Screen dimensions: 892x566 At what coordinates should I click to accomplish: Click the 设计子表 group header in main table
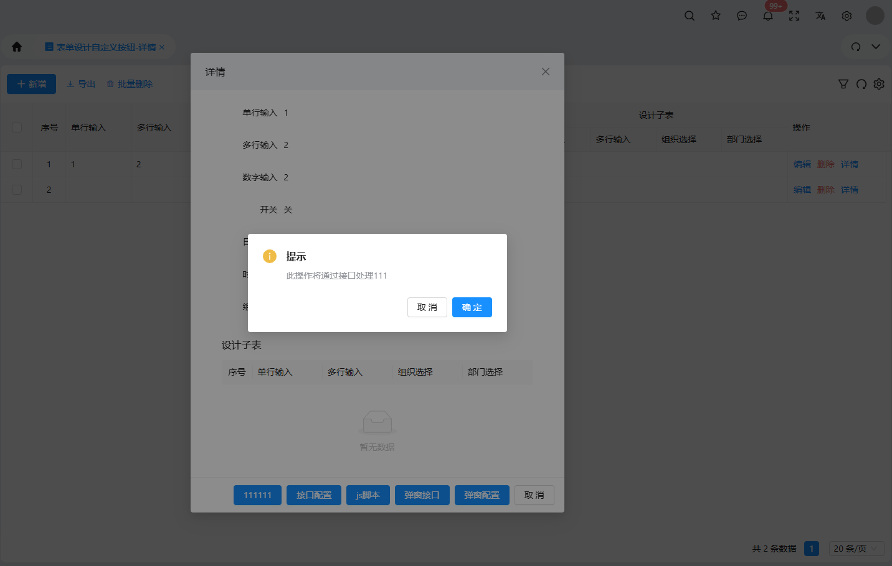click(656, 115)
